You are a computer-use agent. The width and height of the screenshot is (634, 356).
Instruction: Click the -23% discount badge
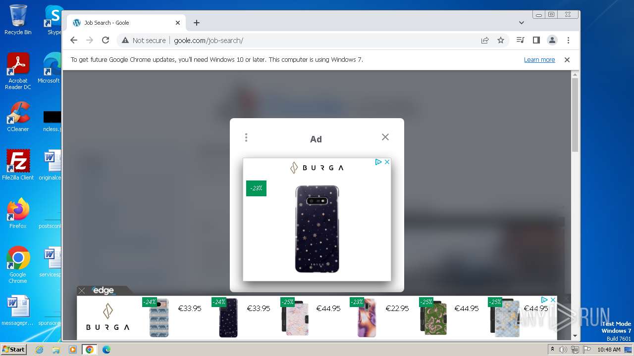256,188
